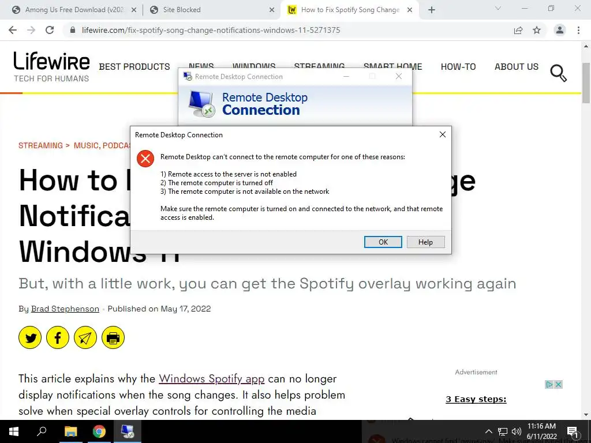Click OK in the Remote Desktop error dialog
This screenshot has width=591, height=443.
click(x=383, y=242)
